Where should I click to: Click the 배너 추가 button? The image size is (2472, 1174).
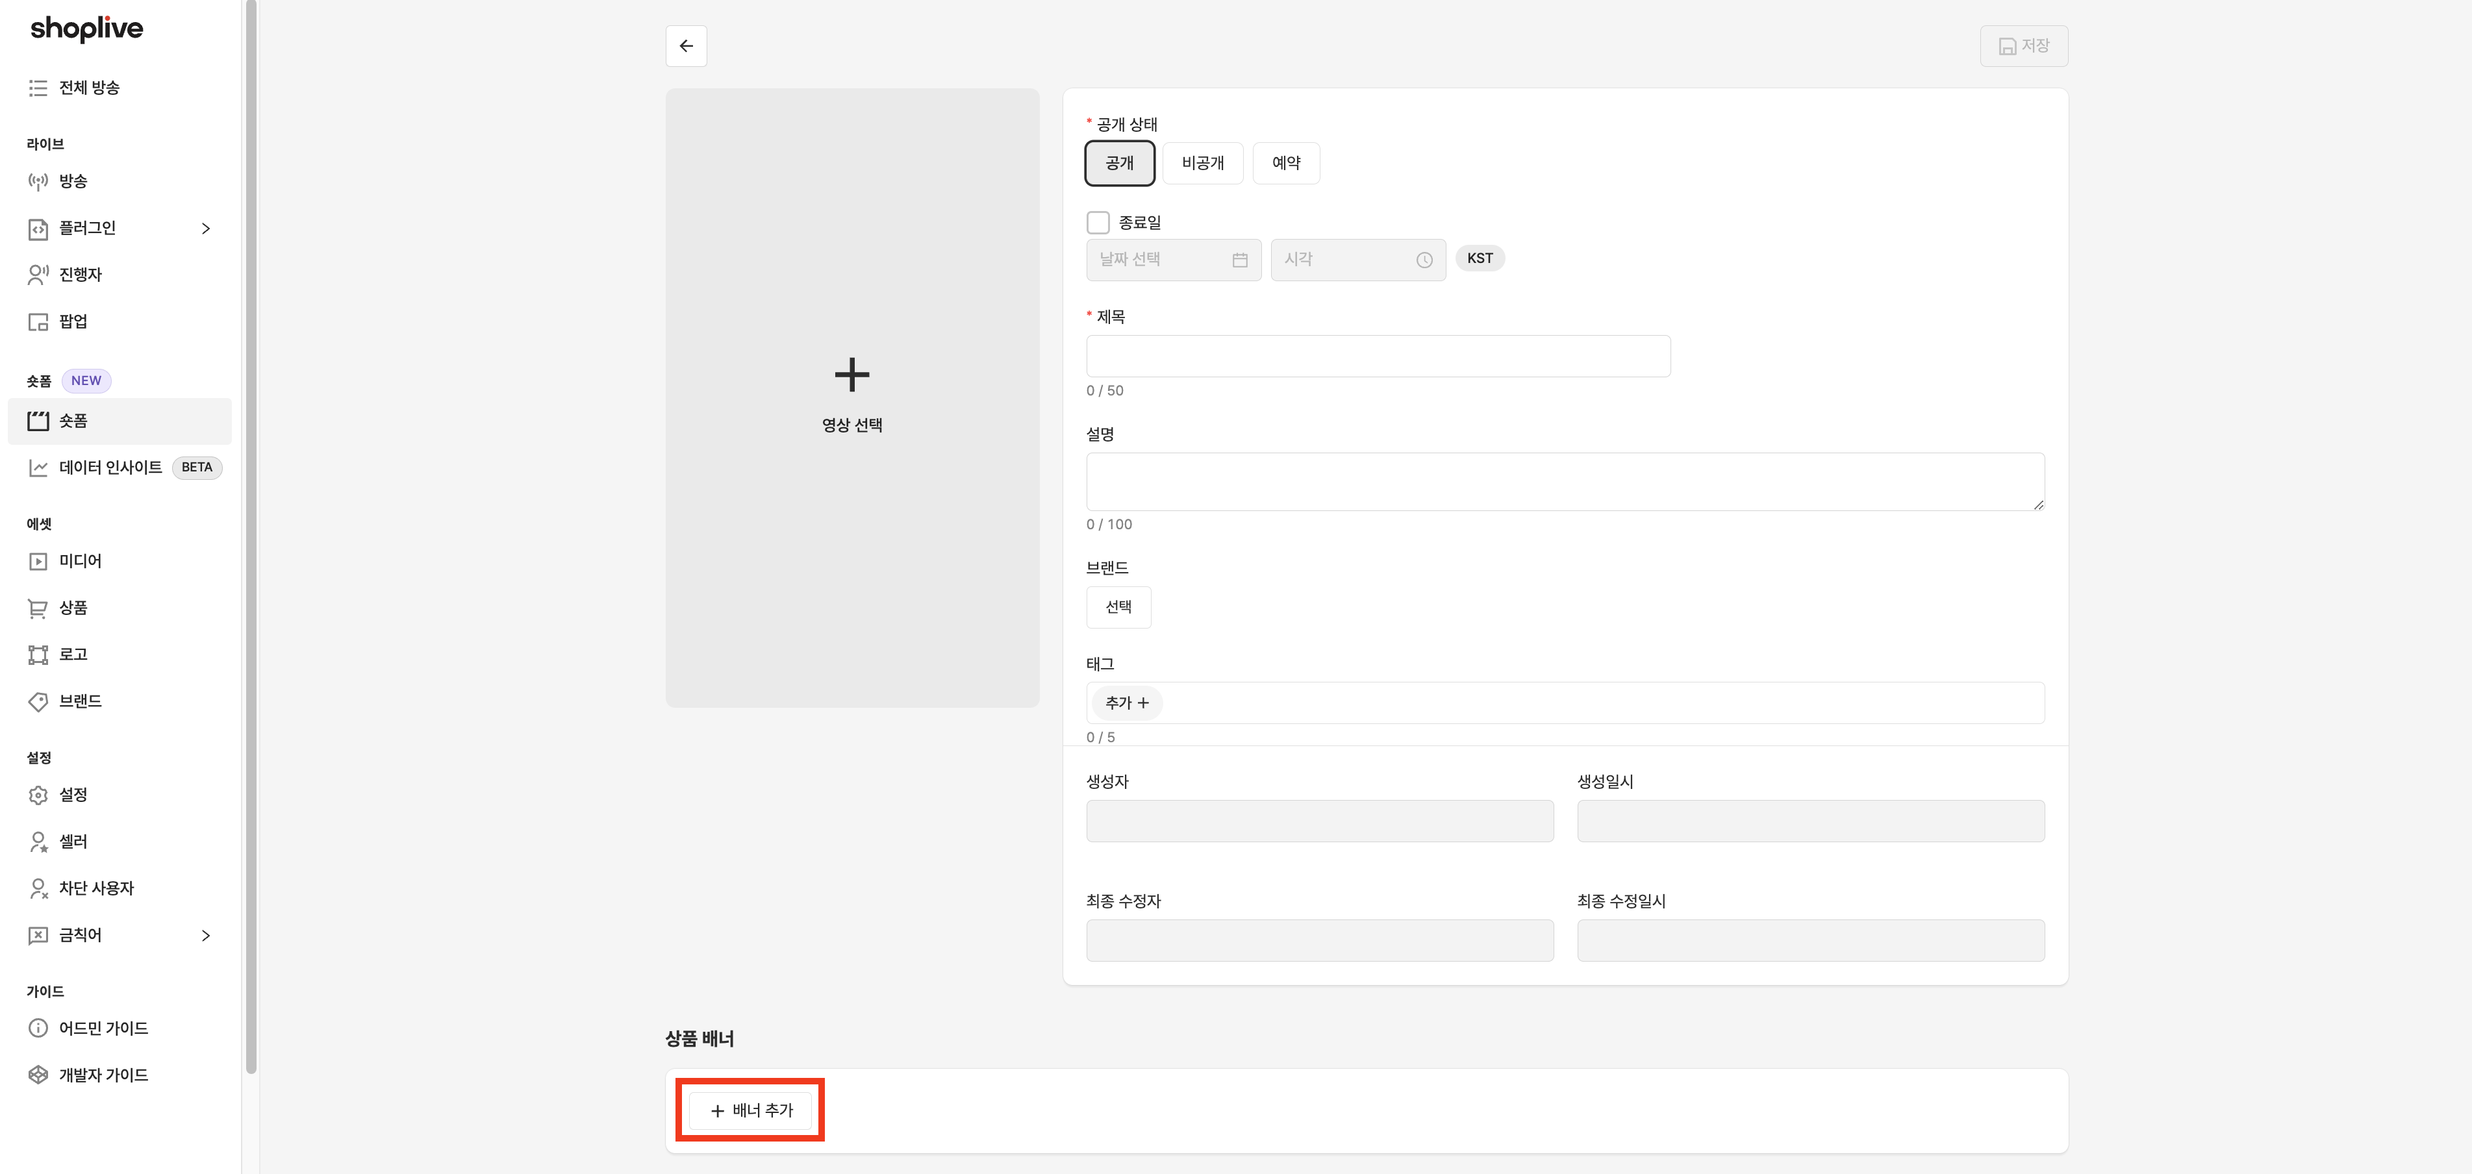750,1111
